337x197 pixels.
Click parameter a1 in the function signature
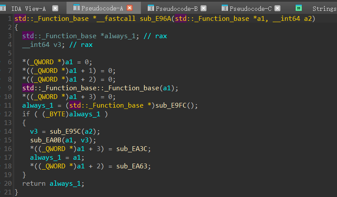pyautogui.click(x=261, y=19)
